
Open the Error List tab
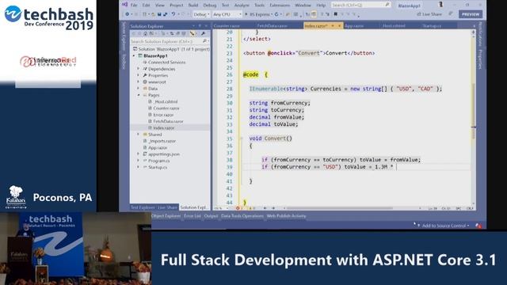pyautogui.click(x=193, y=216)
